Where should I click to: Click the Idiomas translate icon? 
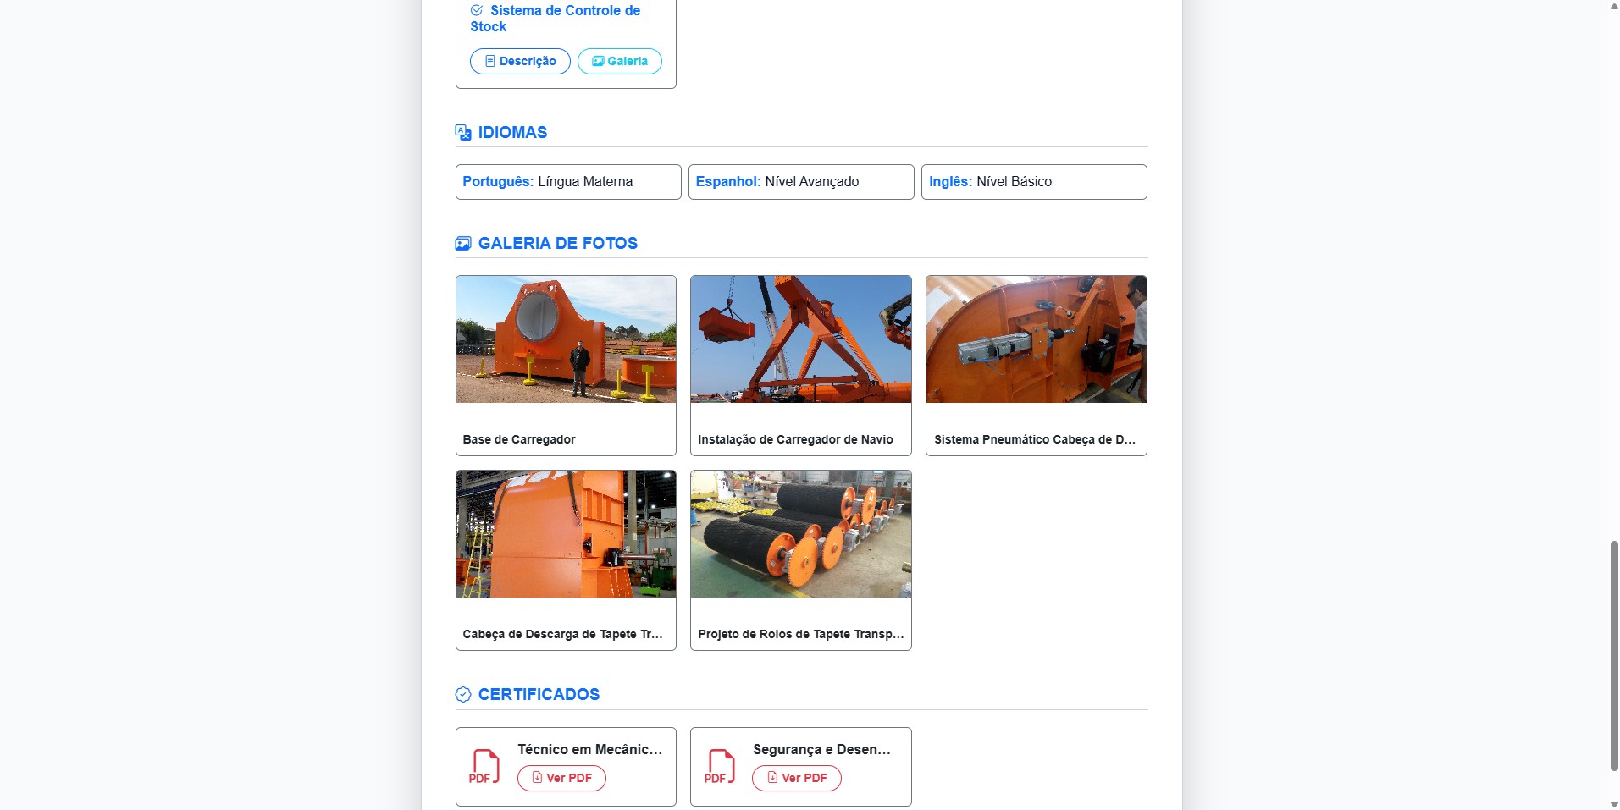click(463, 132)
